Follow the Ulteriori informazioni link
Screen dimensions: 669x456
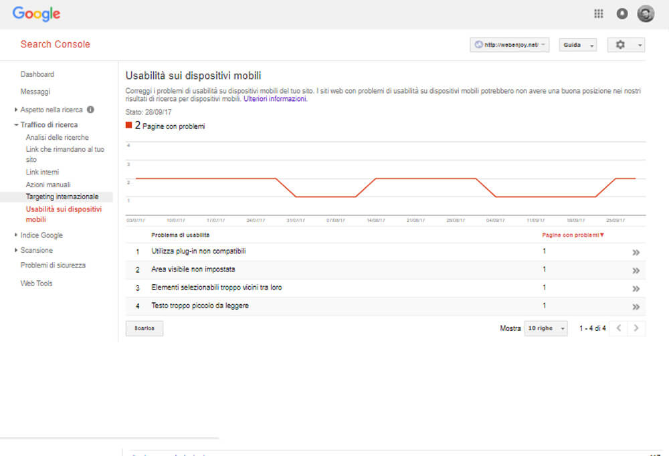(275, 99)
